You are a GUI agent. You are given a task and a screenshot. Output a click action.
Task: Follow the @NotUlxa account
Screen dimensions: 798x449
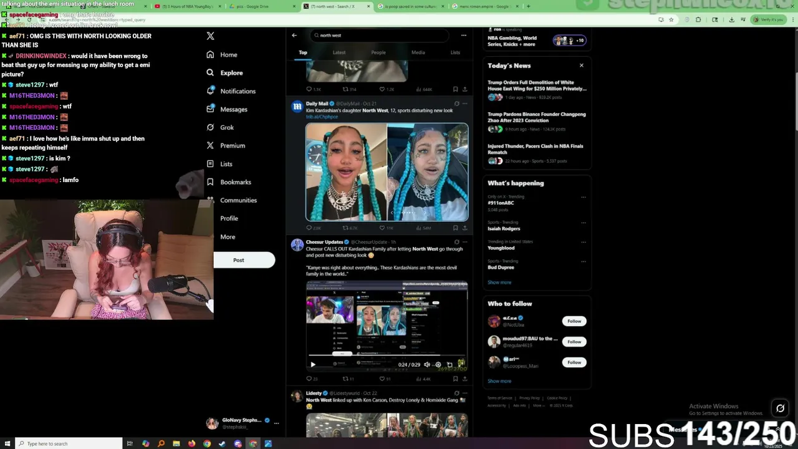pos(574,321)
